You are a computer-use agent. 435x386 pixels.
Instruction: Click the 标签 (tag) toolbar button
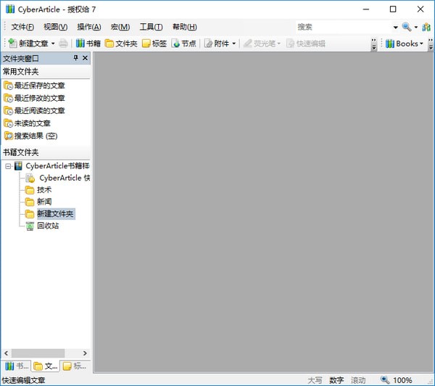(x=154, y=44)
